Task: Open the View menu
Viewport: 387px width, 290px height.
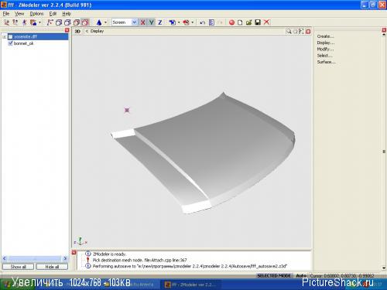Action: [x=19, y=14]
